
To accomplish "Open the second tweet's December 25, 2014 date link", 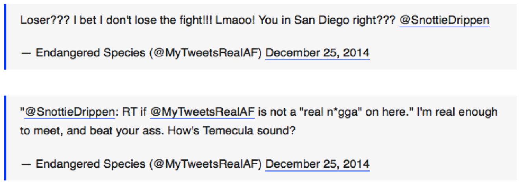I will point(317,164).
